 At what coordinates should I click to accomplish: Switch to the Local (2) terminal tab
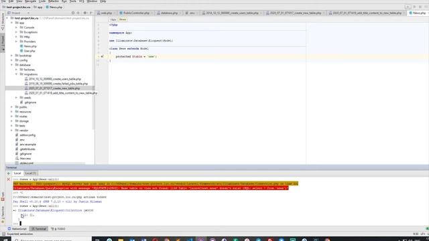point(30,173)
